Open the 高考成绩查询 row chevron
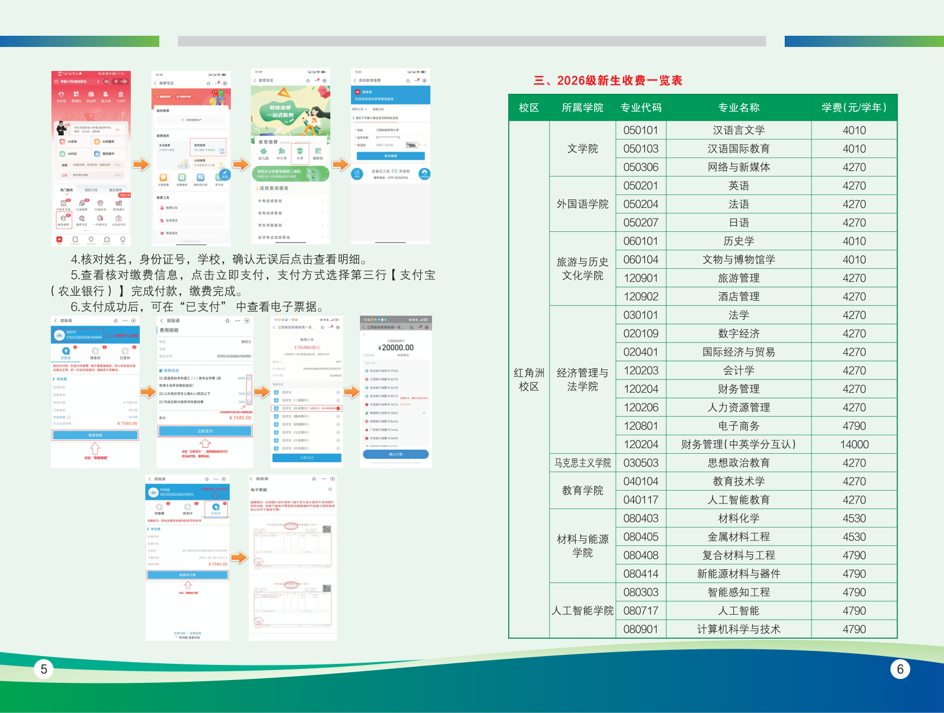 click(x=323, y=213)
